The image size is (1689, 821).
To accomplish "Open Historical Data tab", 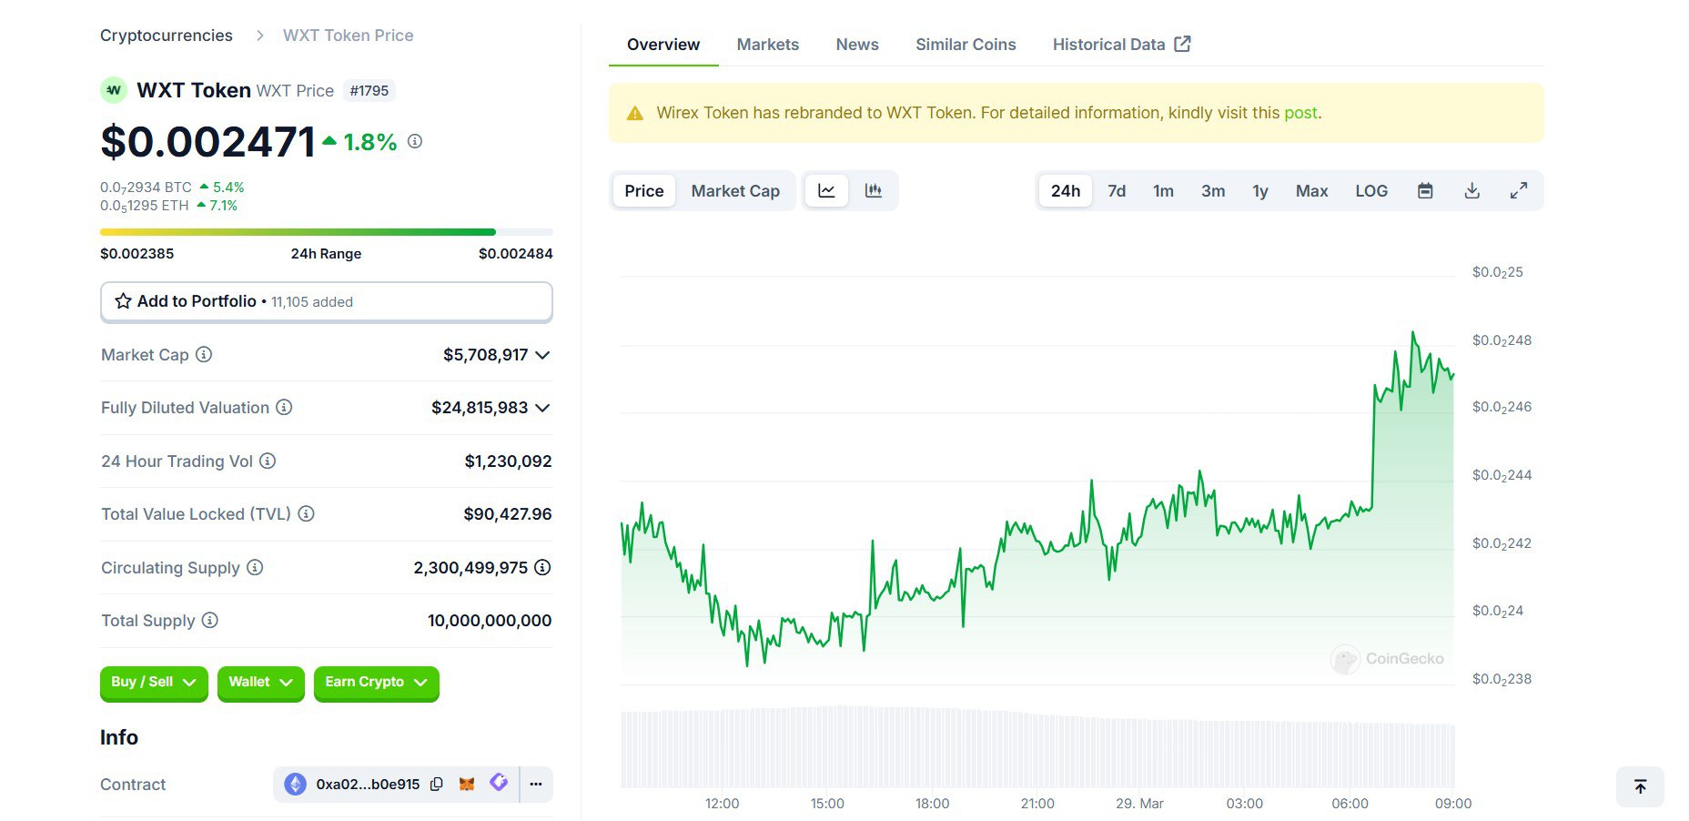I will tap(1121, 45).
